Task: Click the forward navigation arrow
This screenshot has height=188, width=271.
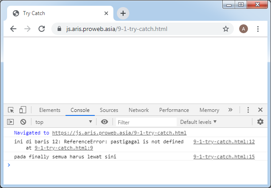Action: [27, 29]
